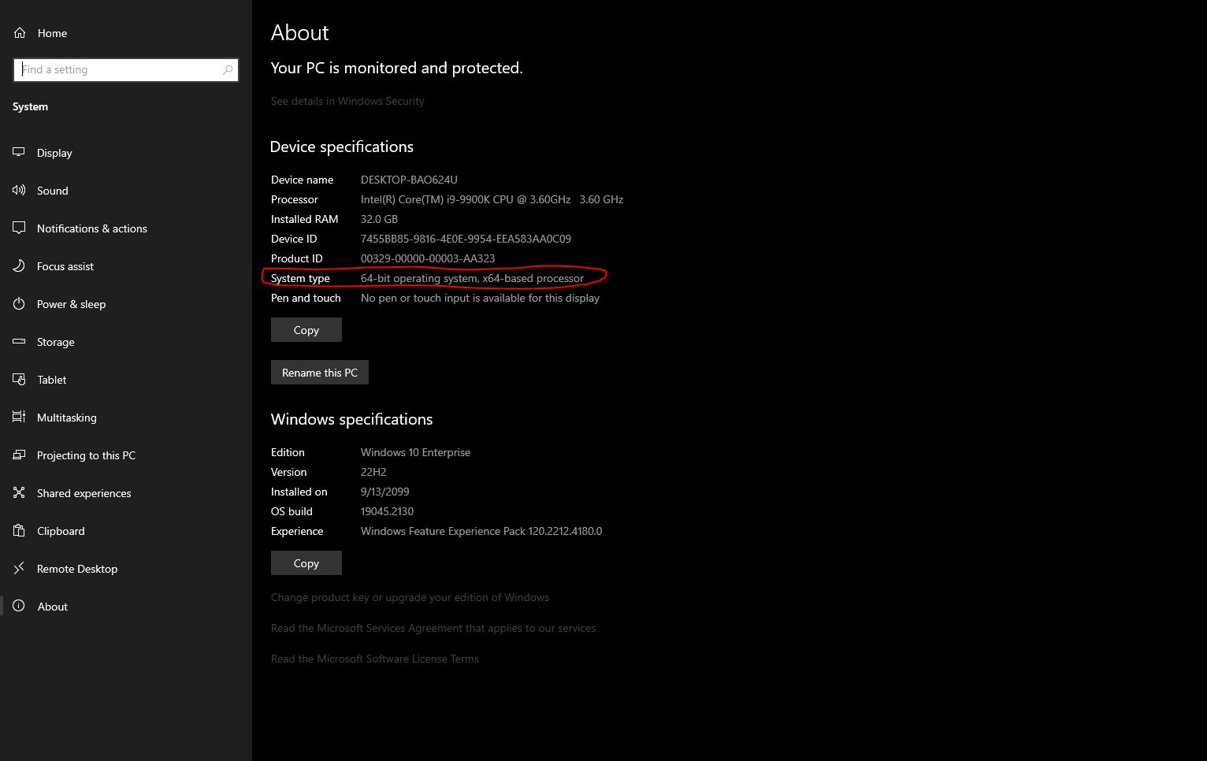Click the Home house icon
The height and width of the screenshot is (761, 1207).
tap(20, 33)
